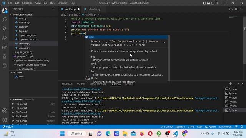Screen dimensions: 246x138
Task: Open the Terminal menu
Action: [62, 3]
